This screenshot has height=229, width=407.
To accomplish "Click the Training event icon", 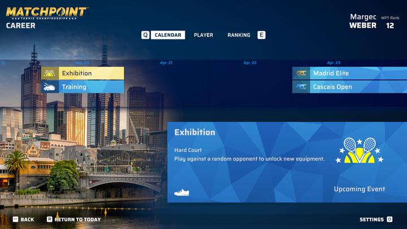I will tap(50, 87).
